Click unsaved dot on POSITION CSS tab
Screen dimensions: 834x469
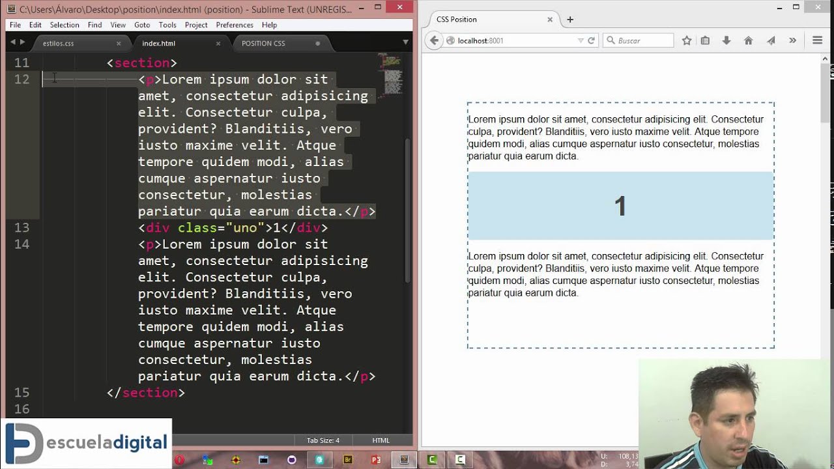click(x=318, y=44)
